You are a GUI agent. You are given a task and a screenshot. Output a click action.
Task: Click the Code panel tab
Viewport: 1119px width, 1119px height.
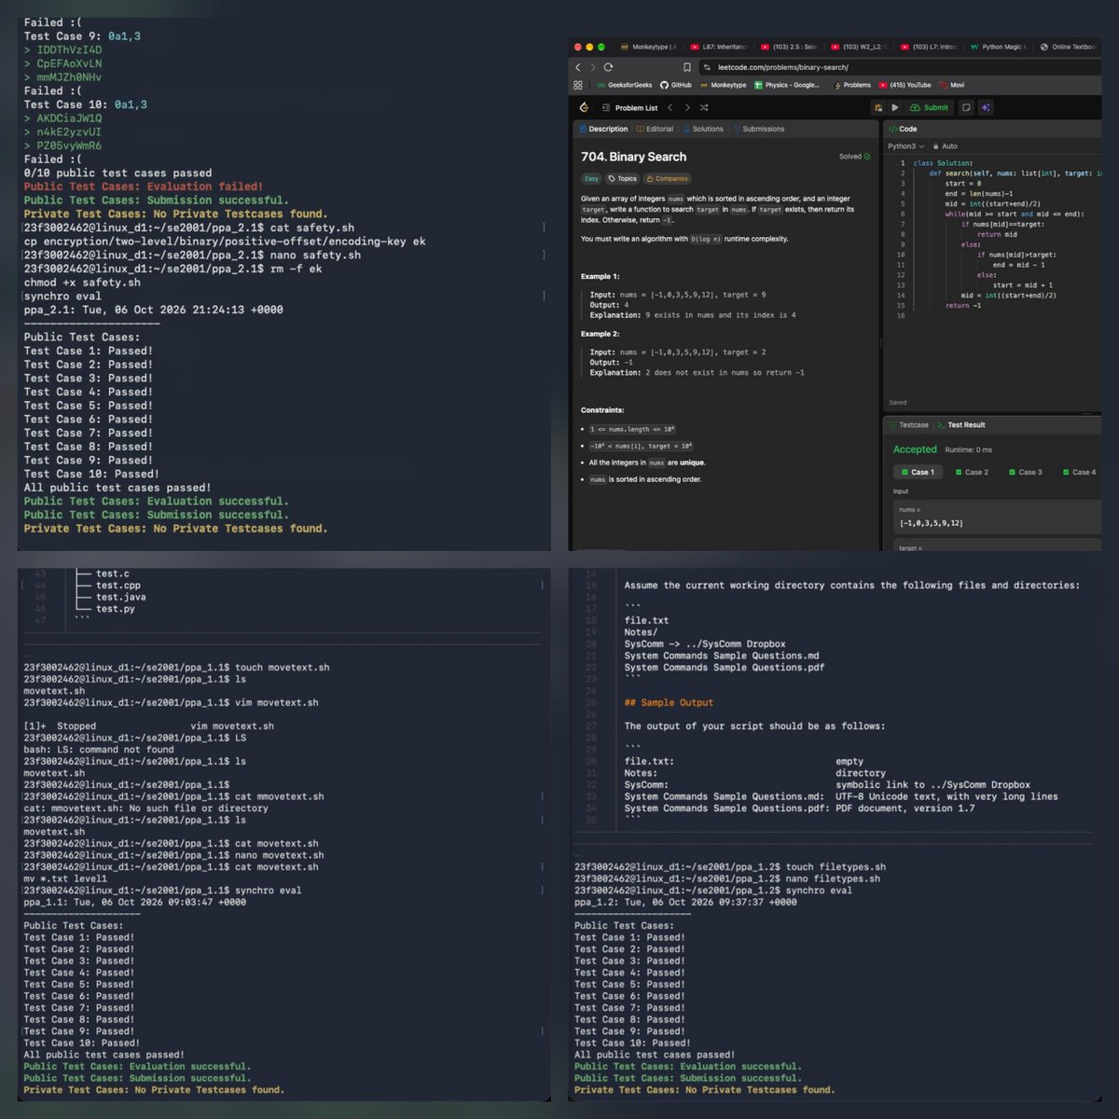click(903, 129)
